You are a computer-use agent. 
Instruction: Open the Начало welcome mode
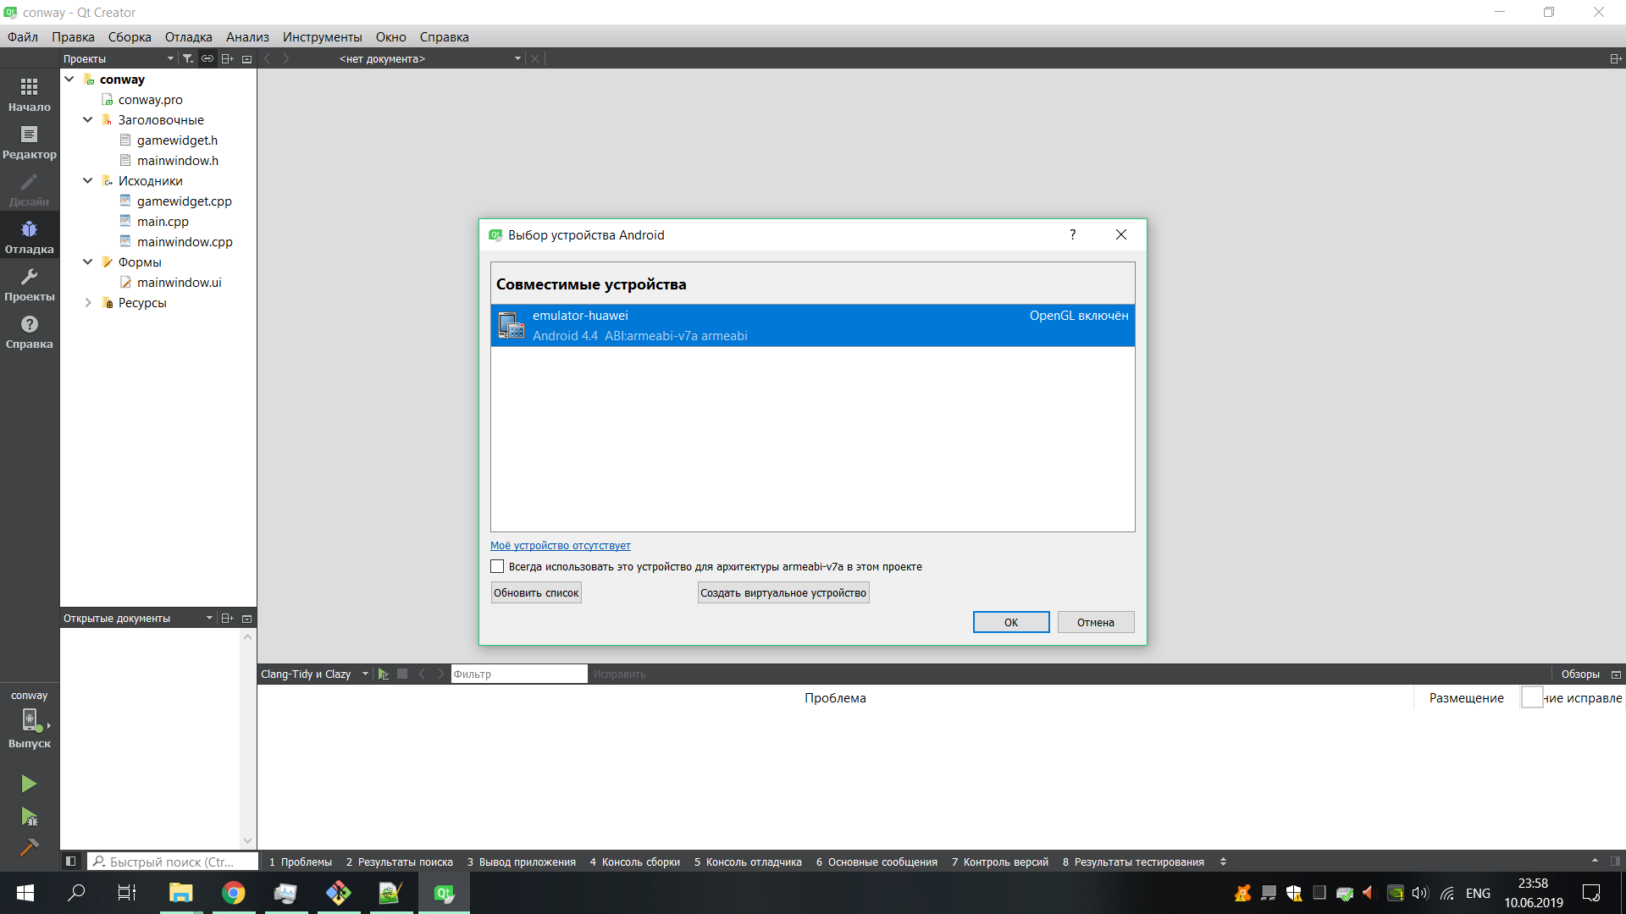29,94
